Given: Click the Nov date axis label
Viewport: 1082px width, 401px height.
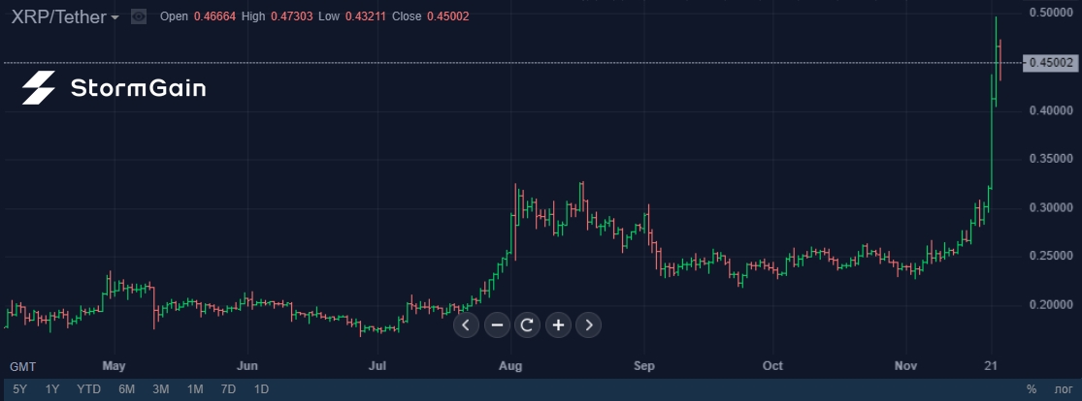Looking at the screenshot, I should click(906, 365).
